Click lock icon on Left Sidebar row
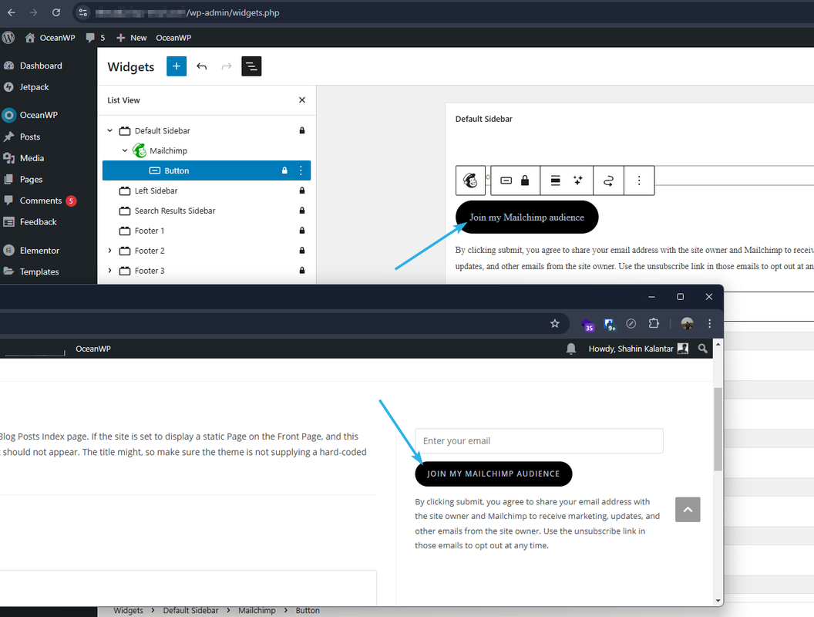 (x=302, y=190)
